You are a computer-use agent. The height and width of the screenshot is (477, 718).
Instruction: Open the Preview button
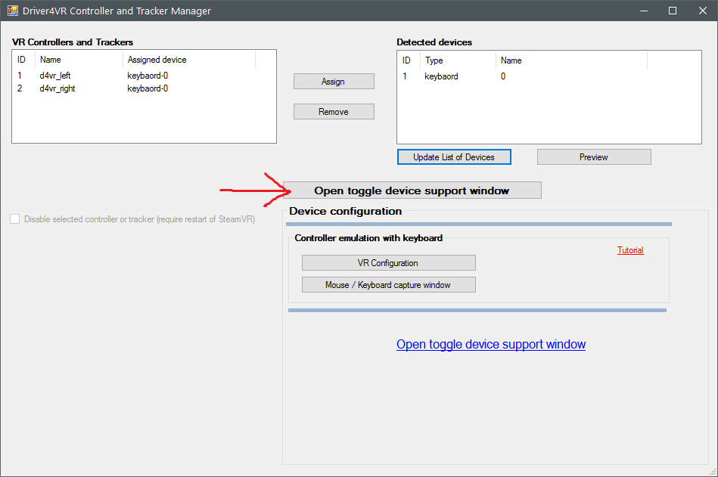594,157
